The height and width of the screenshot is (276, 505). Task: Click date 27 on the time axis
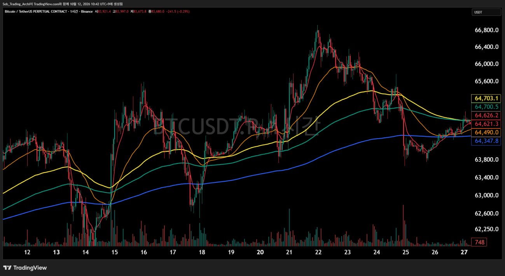tap(464, 252)
